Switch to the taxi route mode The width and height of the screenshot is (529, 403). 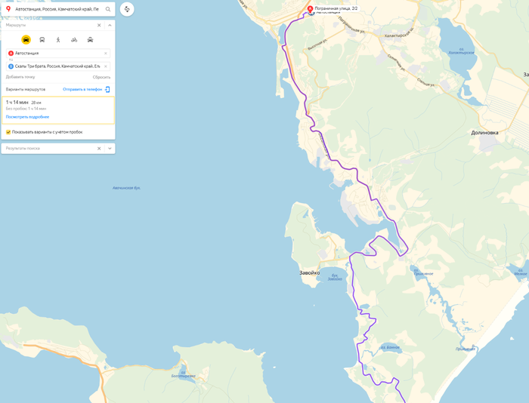(90, 40)
